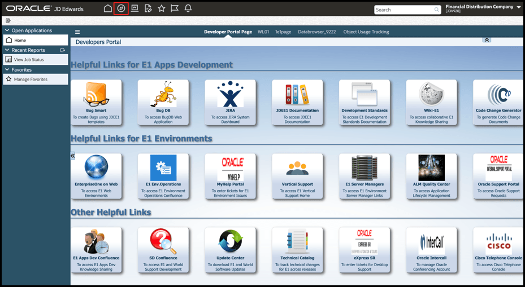Switch to Databrowser_9222 tab
525x287 pixels.
tap(316, 32)
